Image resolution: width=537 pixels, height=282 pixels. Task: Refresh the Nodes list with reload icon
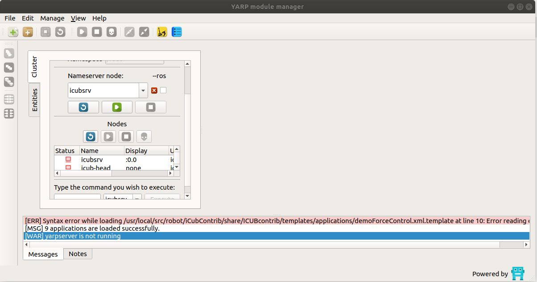(91, 137)
